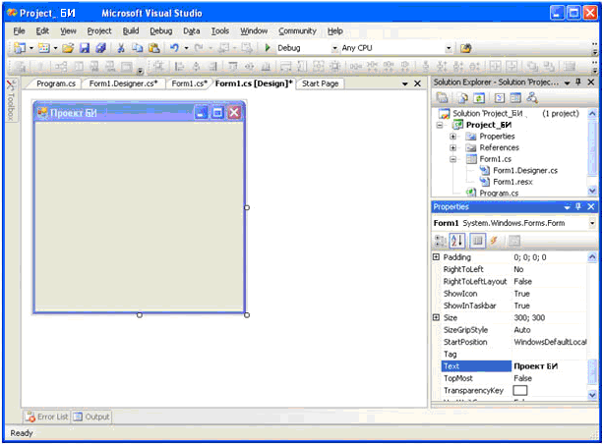The width and height of the screenshot is (602, 444).
Task: Click the Open File folder icon
Action: [68, 48]
